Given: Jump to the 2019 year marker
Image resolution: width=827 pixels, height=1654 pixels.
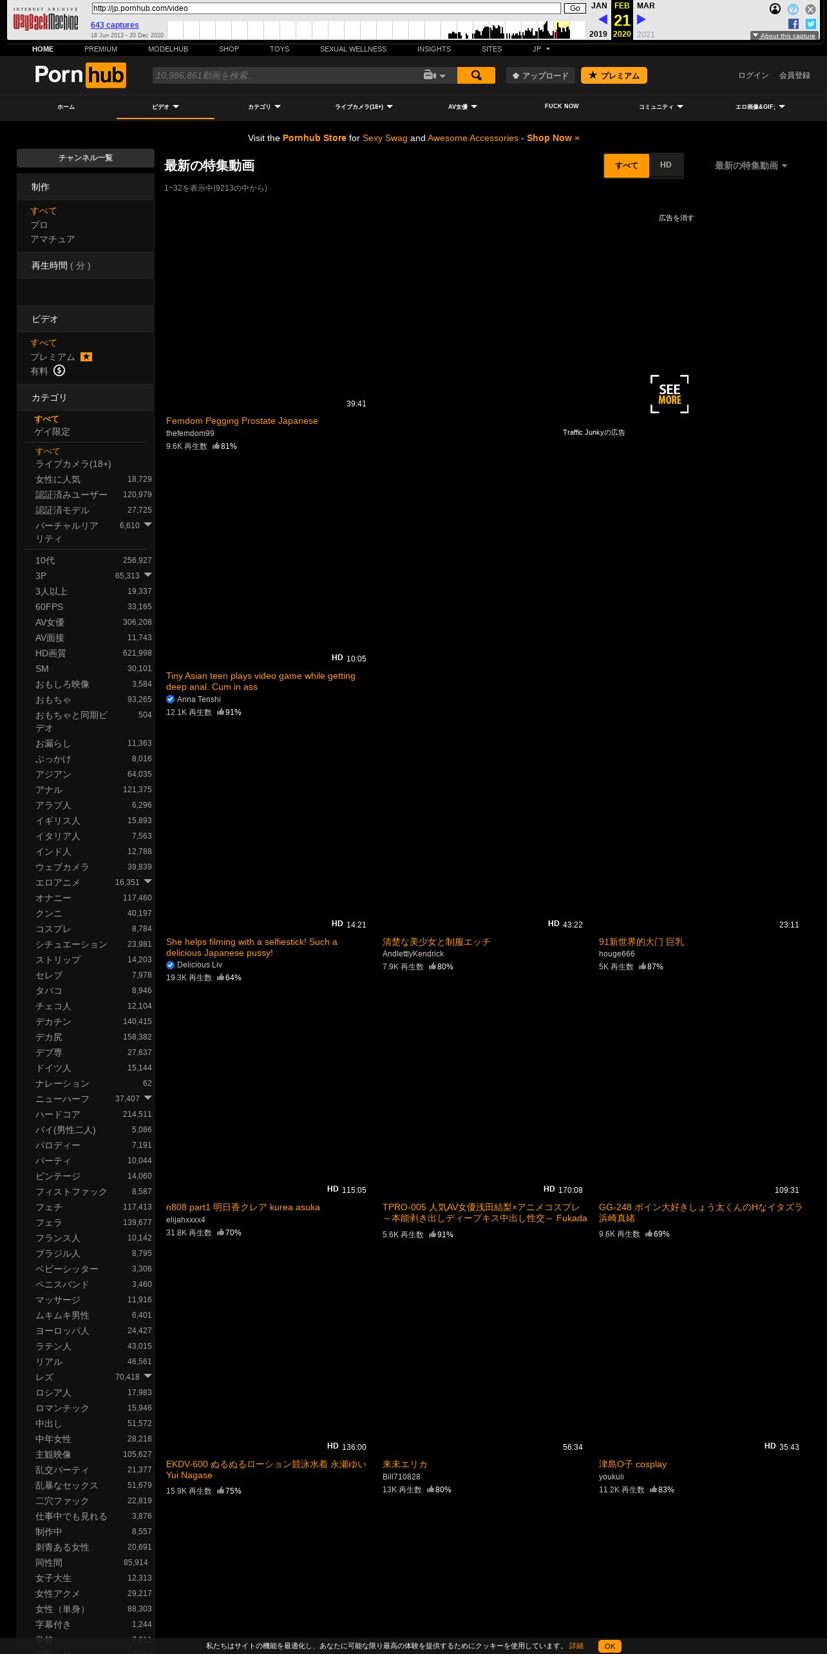Looking at the screenshot, I should [598, 34].
